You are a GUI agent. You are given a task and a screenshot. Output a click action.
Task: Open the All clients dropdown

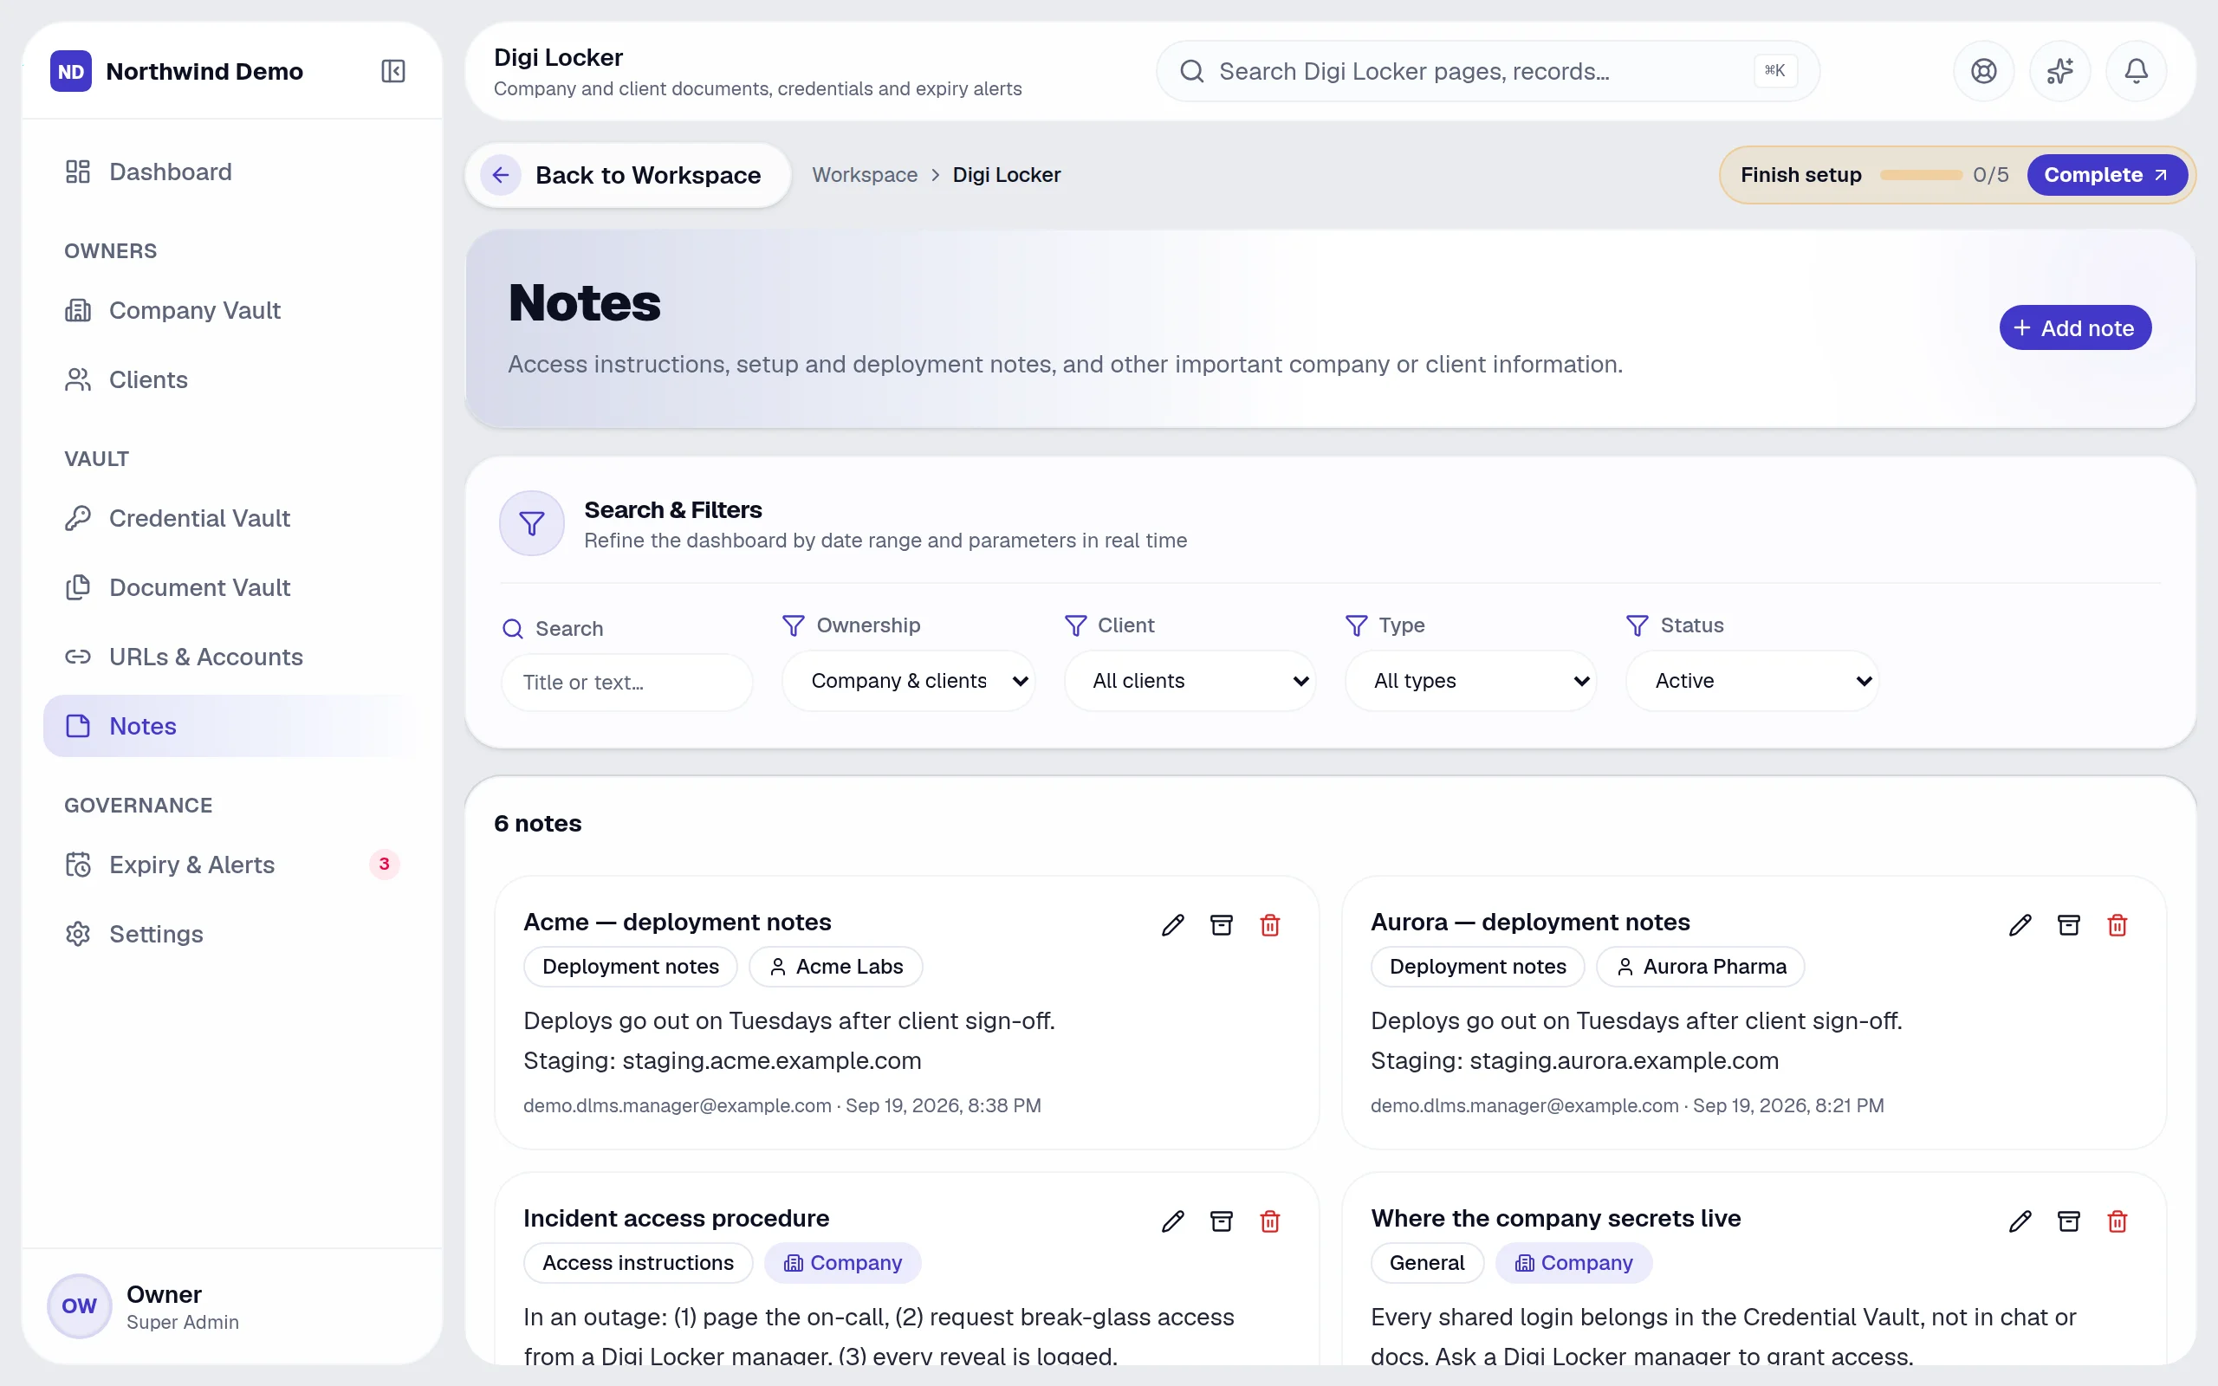[1190, 681]
